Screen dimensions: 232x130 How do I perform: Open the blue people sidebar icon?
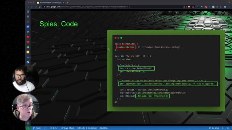[x=28, y=57]
